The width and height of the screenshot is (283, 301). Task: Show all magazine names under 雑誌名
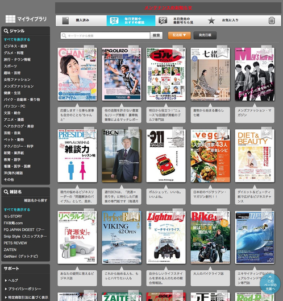coord(17,209)
